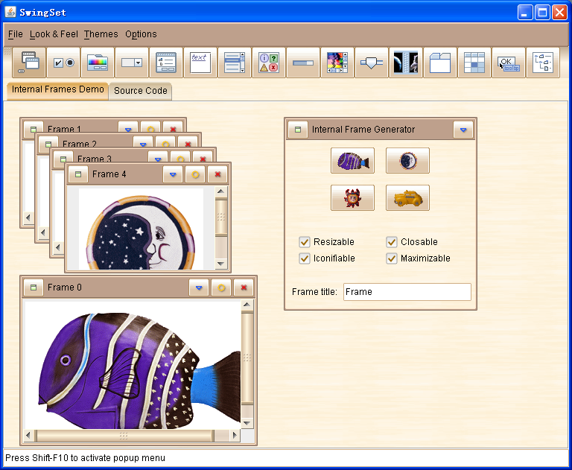Open the ToolTip demo OK icon

(x=509, y=63)
